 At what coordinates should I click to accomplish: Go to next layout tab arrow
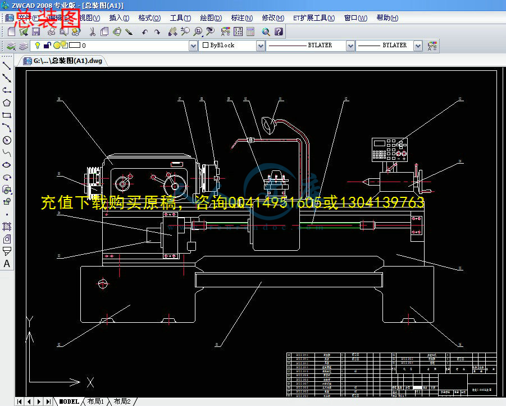point(39,402)
